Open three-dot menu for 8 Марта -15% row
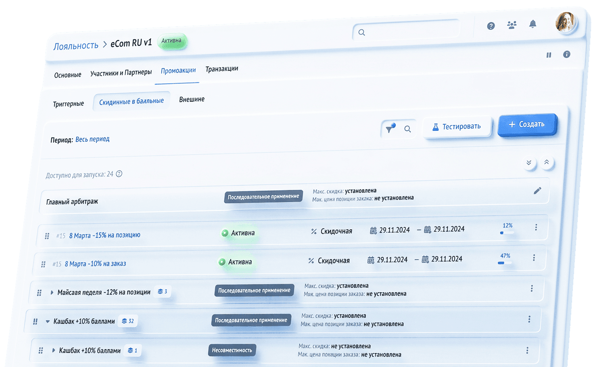This screenshot has width=597, height=367. coord(536,228)
